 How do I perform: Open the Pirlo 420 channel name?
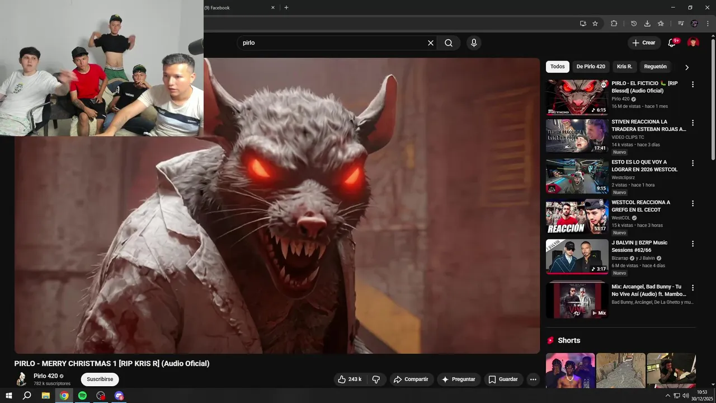tap(46, 376)
